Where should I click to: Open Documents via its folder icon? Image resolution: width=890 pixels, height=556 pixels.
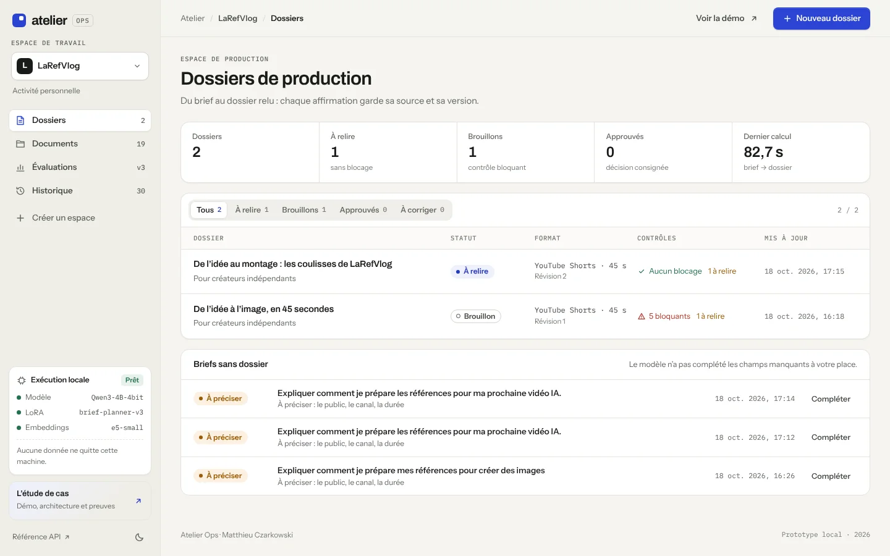click(x=20, y=144)
